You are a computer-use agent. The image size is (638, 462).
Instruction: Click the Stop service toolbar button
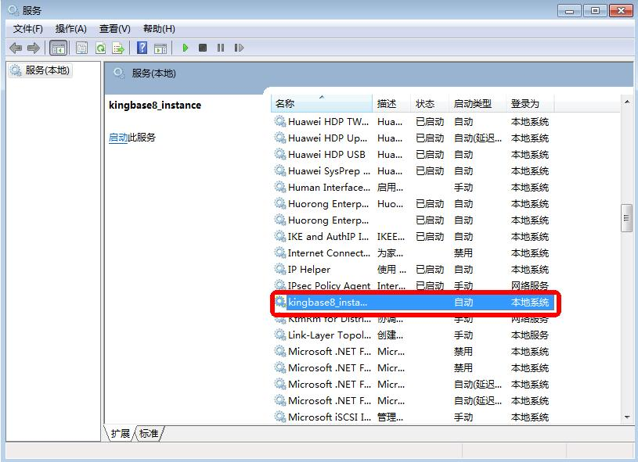click(203, 48)
